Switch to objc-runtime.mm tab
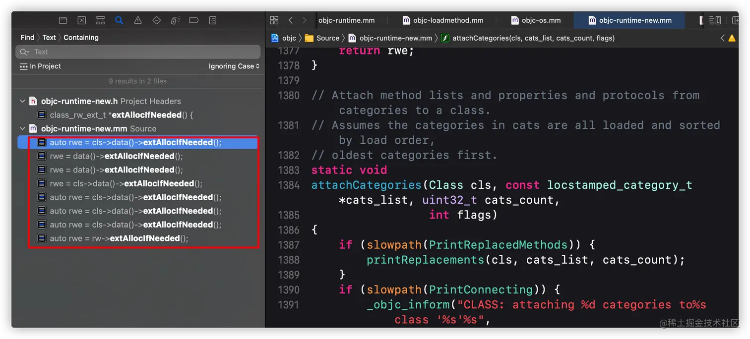This screenshot has height=339, width=750. (x=346, y=20)
